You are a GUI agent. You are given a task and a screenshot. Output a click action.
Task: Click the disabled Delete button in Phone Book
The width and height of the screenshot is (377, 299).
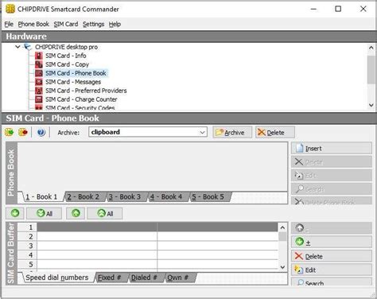332,161
